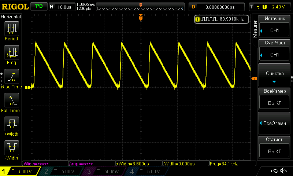The image size is (293, 176).
Task: Open the Horizontal measurement tab
Action: tap(11, 17)
